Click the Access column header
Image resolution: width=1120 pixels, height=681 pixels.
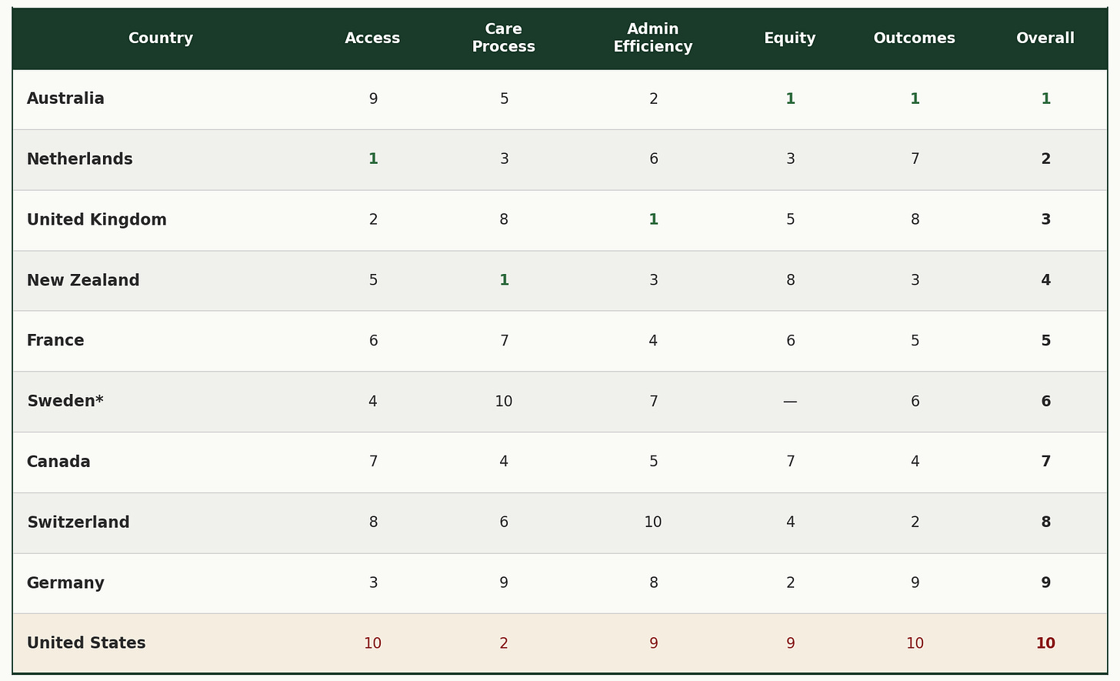point(372,38)
